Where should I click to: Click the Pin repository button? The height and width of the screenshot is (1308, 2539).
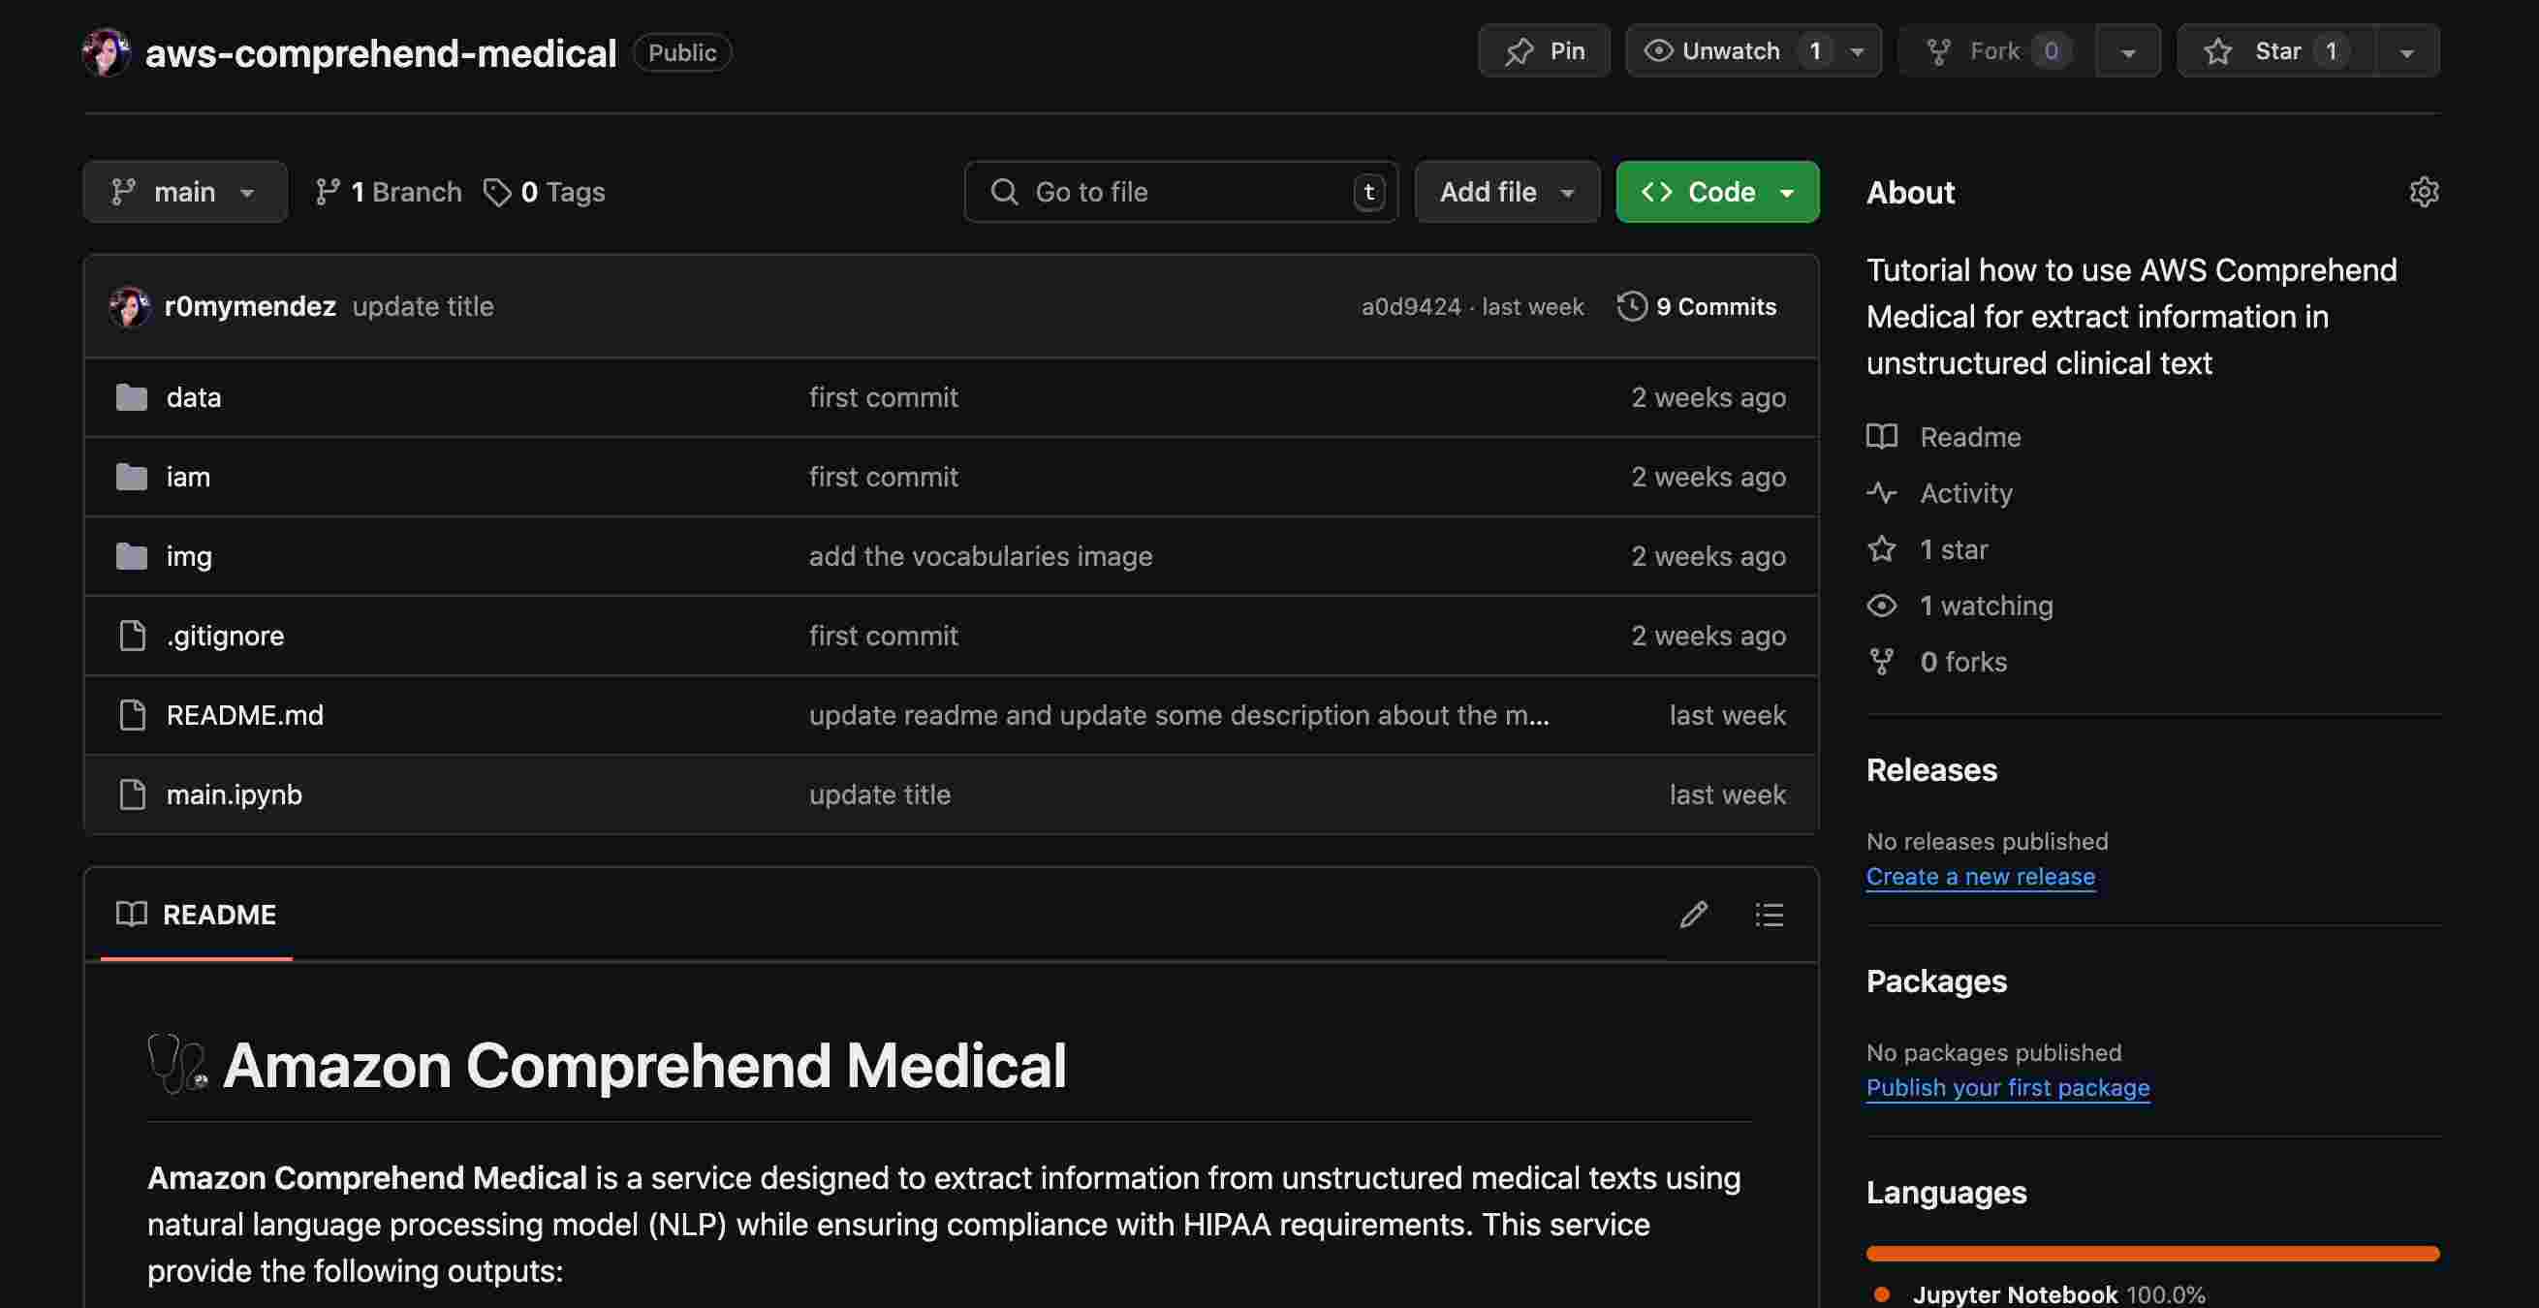[x=1544, y=51]
